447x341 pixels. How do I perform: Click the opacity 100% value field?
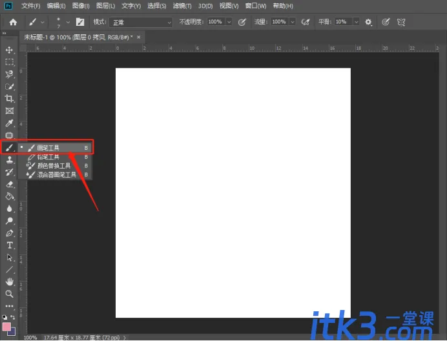click(216, 22)
